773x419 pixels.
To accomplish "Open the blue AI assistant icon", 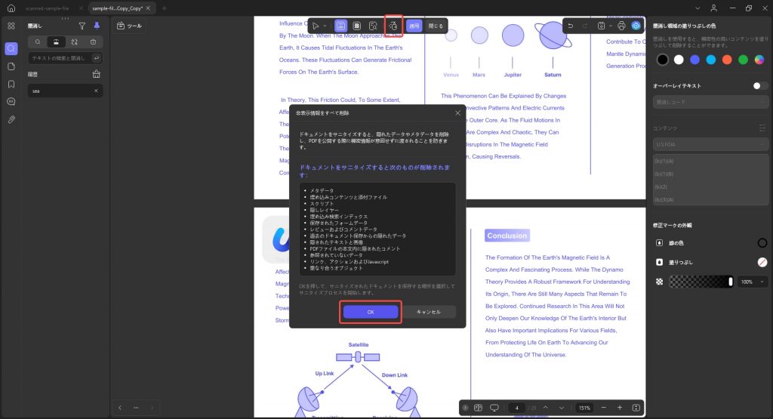I will [636, 26].
